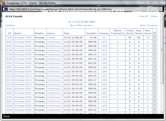Click the 4116 Events heading
166x121 pixels.
pos(14,16)
